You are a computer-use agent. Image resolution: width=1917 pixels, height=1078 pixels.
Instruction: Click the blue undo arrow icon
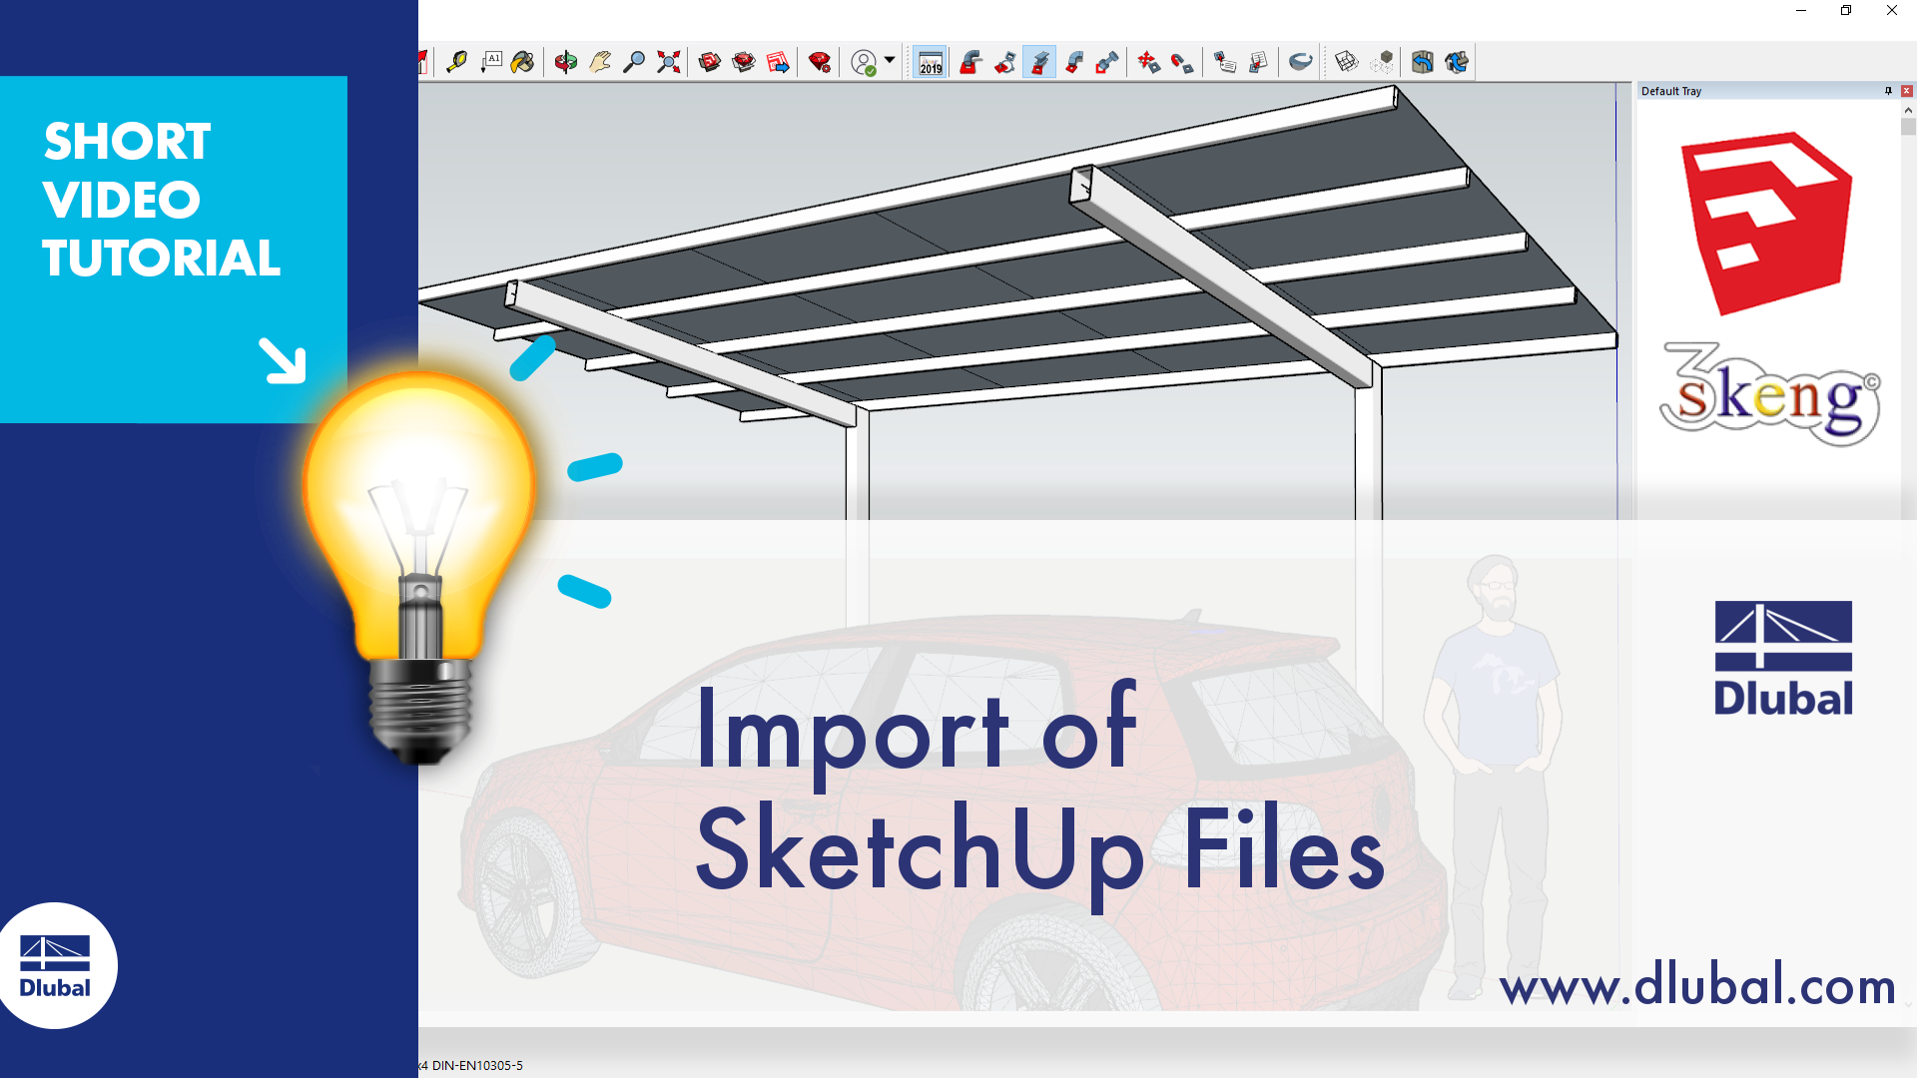pyautogui.click(x=1425, y=62)
